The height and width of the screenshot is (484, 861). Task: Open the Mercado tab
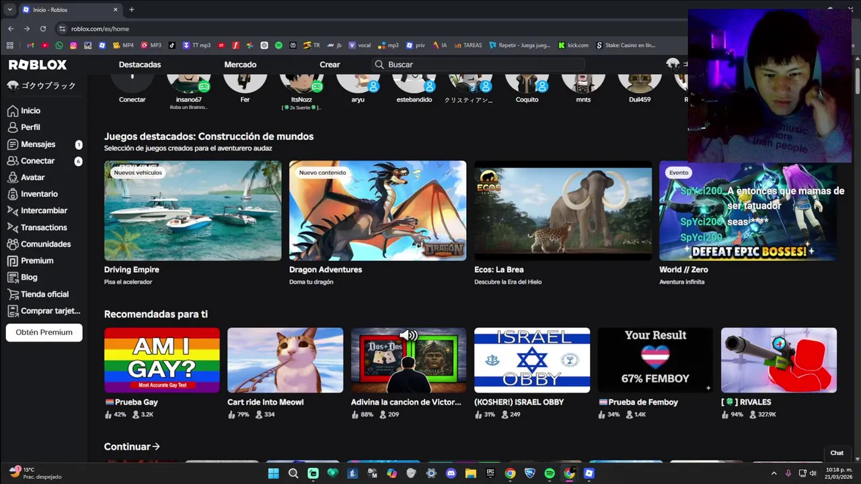240,65
